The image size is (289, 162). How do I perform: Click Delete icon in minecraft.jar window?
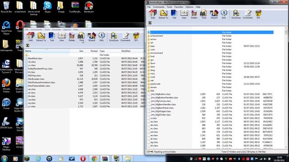click(194, 14)
